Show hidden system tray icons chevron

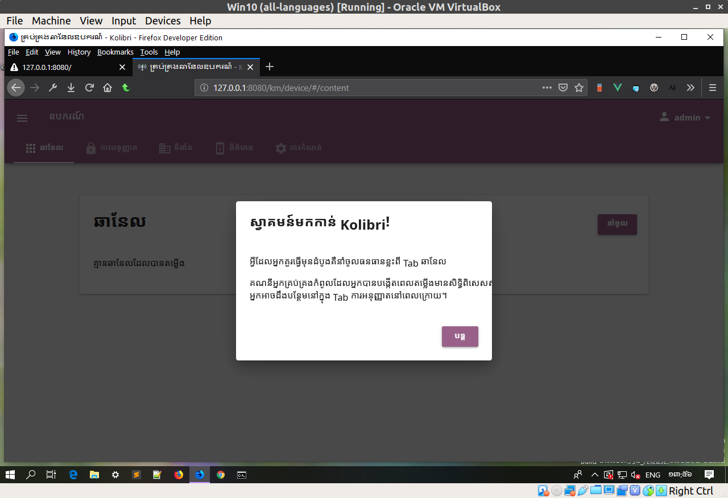(x=595, y=475)
